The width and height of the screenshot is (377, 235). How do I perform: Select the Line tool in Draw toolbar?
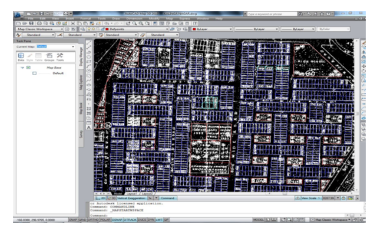click(x=89, y=43)
